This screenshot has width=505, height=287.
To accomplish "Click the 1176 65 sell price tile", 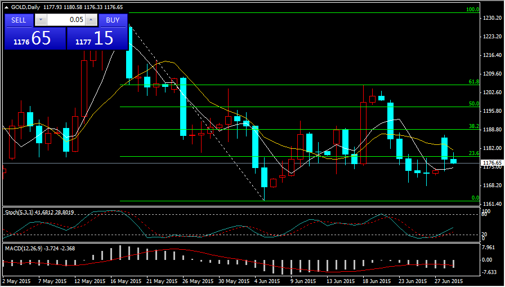I will (x=35, y=38).
